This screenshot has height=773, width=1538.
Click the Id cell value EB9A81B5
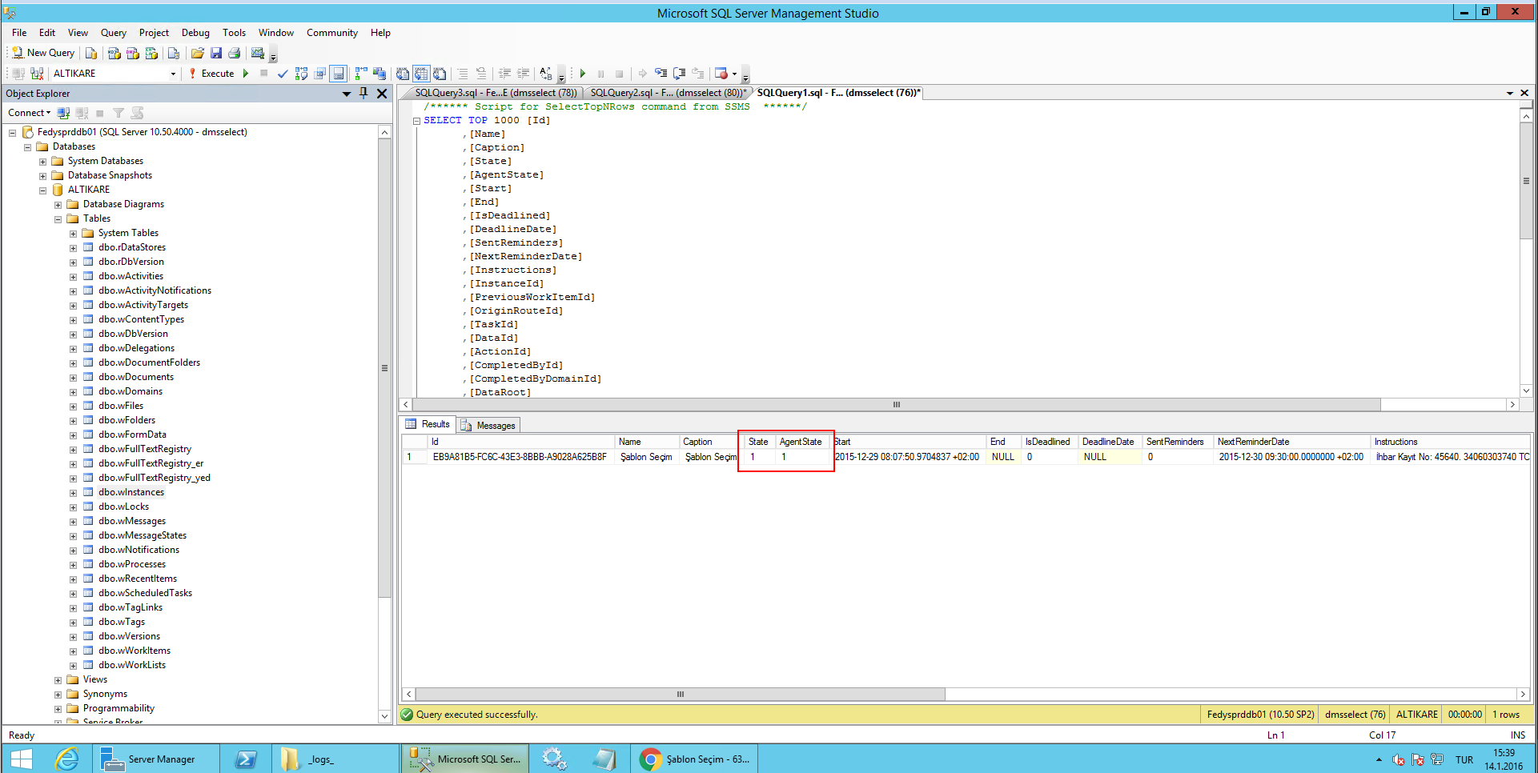520,457
